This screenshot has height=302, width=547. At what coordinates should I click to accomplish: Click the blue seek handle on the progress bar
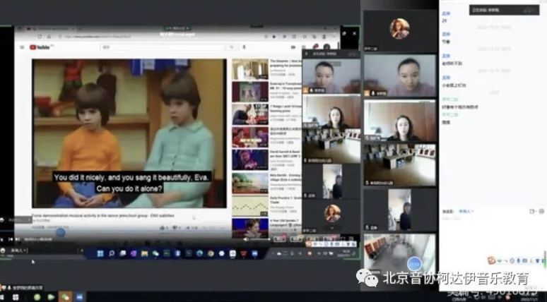point(60,233)
